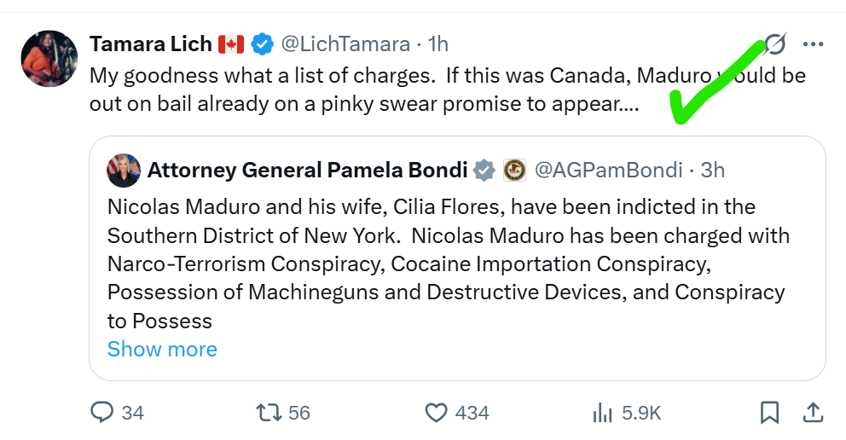Viewport: 846px width, 440px height.
Task: Open the @LichTamara handle link
Action: point(343,43)
